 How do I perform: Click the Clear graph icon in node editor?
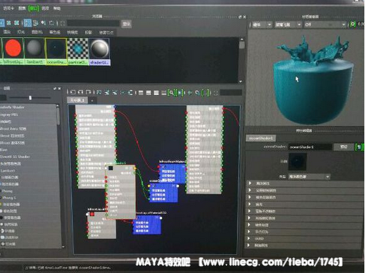point(99,93)
